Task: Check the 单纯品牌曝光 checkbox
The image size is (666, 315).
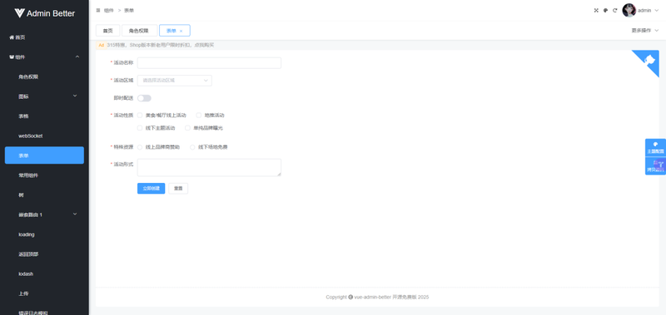Action: point(188,128)
